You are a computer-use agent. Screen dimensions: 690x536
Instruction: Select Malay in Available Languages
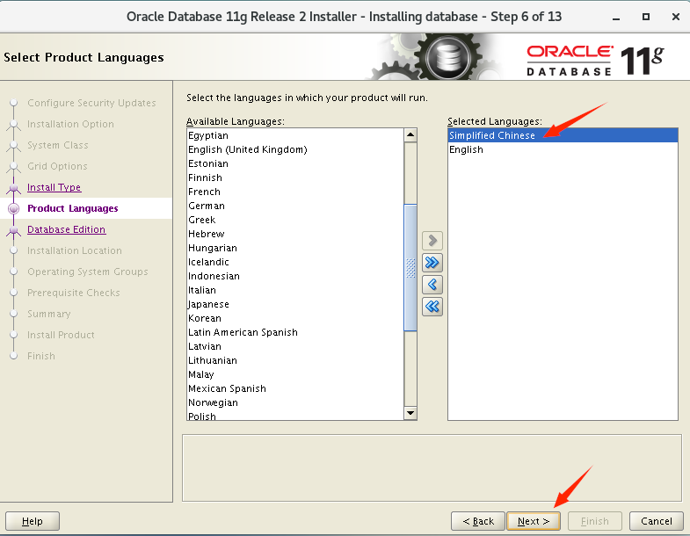point(295,374)
